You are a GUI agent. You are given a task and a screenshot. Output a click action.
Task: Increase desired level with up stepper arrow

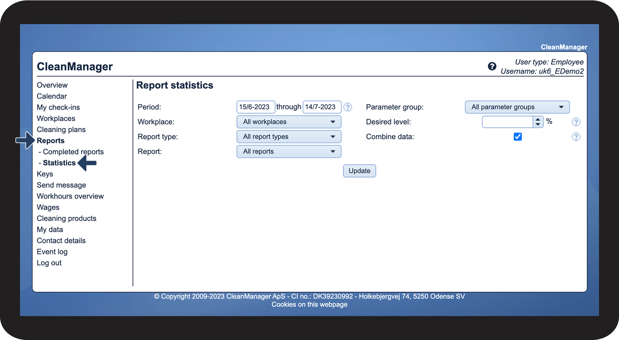click(x=538, y=119)
